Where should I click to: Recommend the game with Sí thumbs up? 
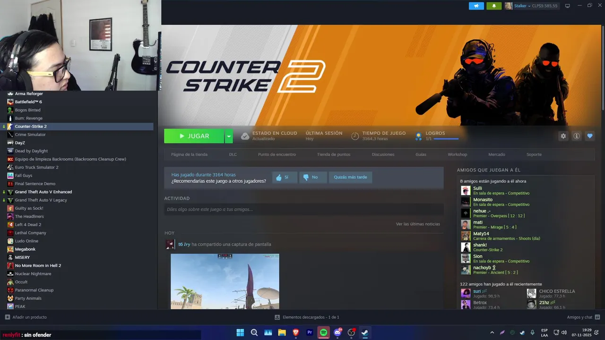click(285, 178)
